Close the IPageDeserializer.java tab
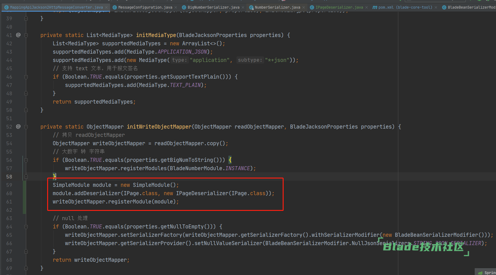This screenshot has height=275, width=496. 367,7
